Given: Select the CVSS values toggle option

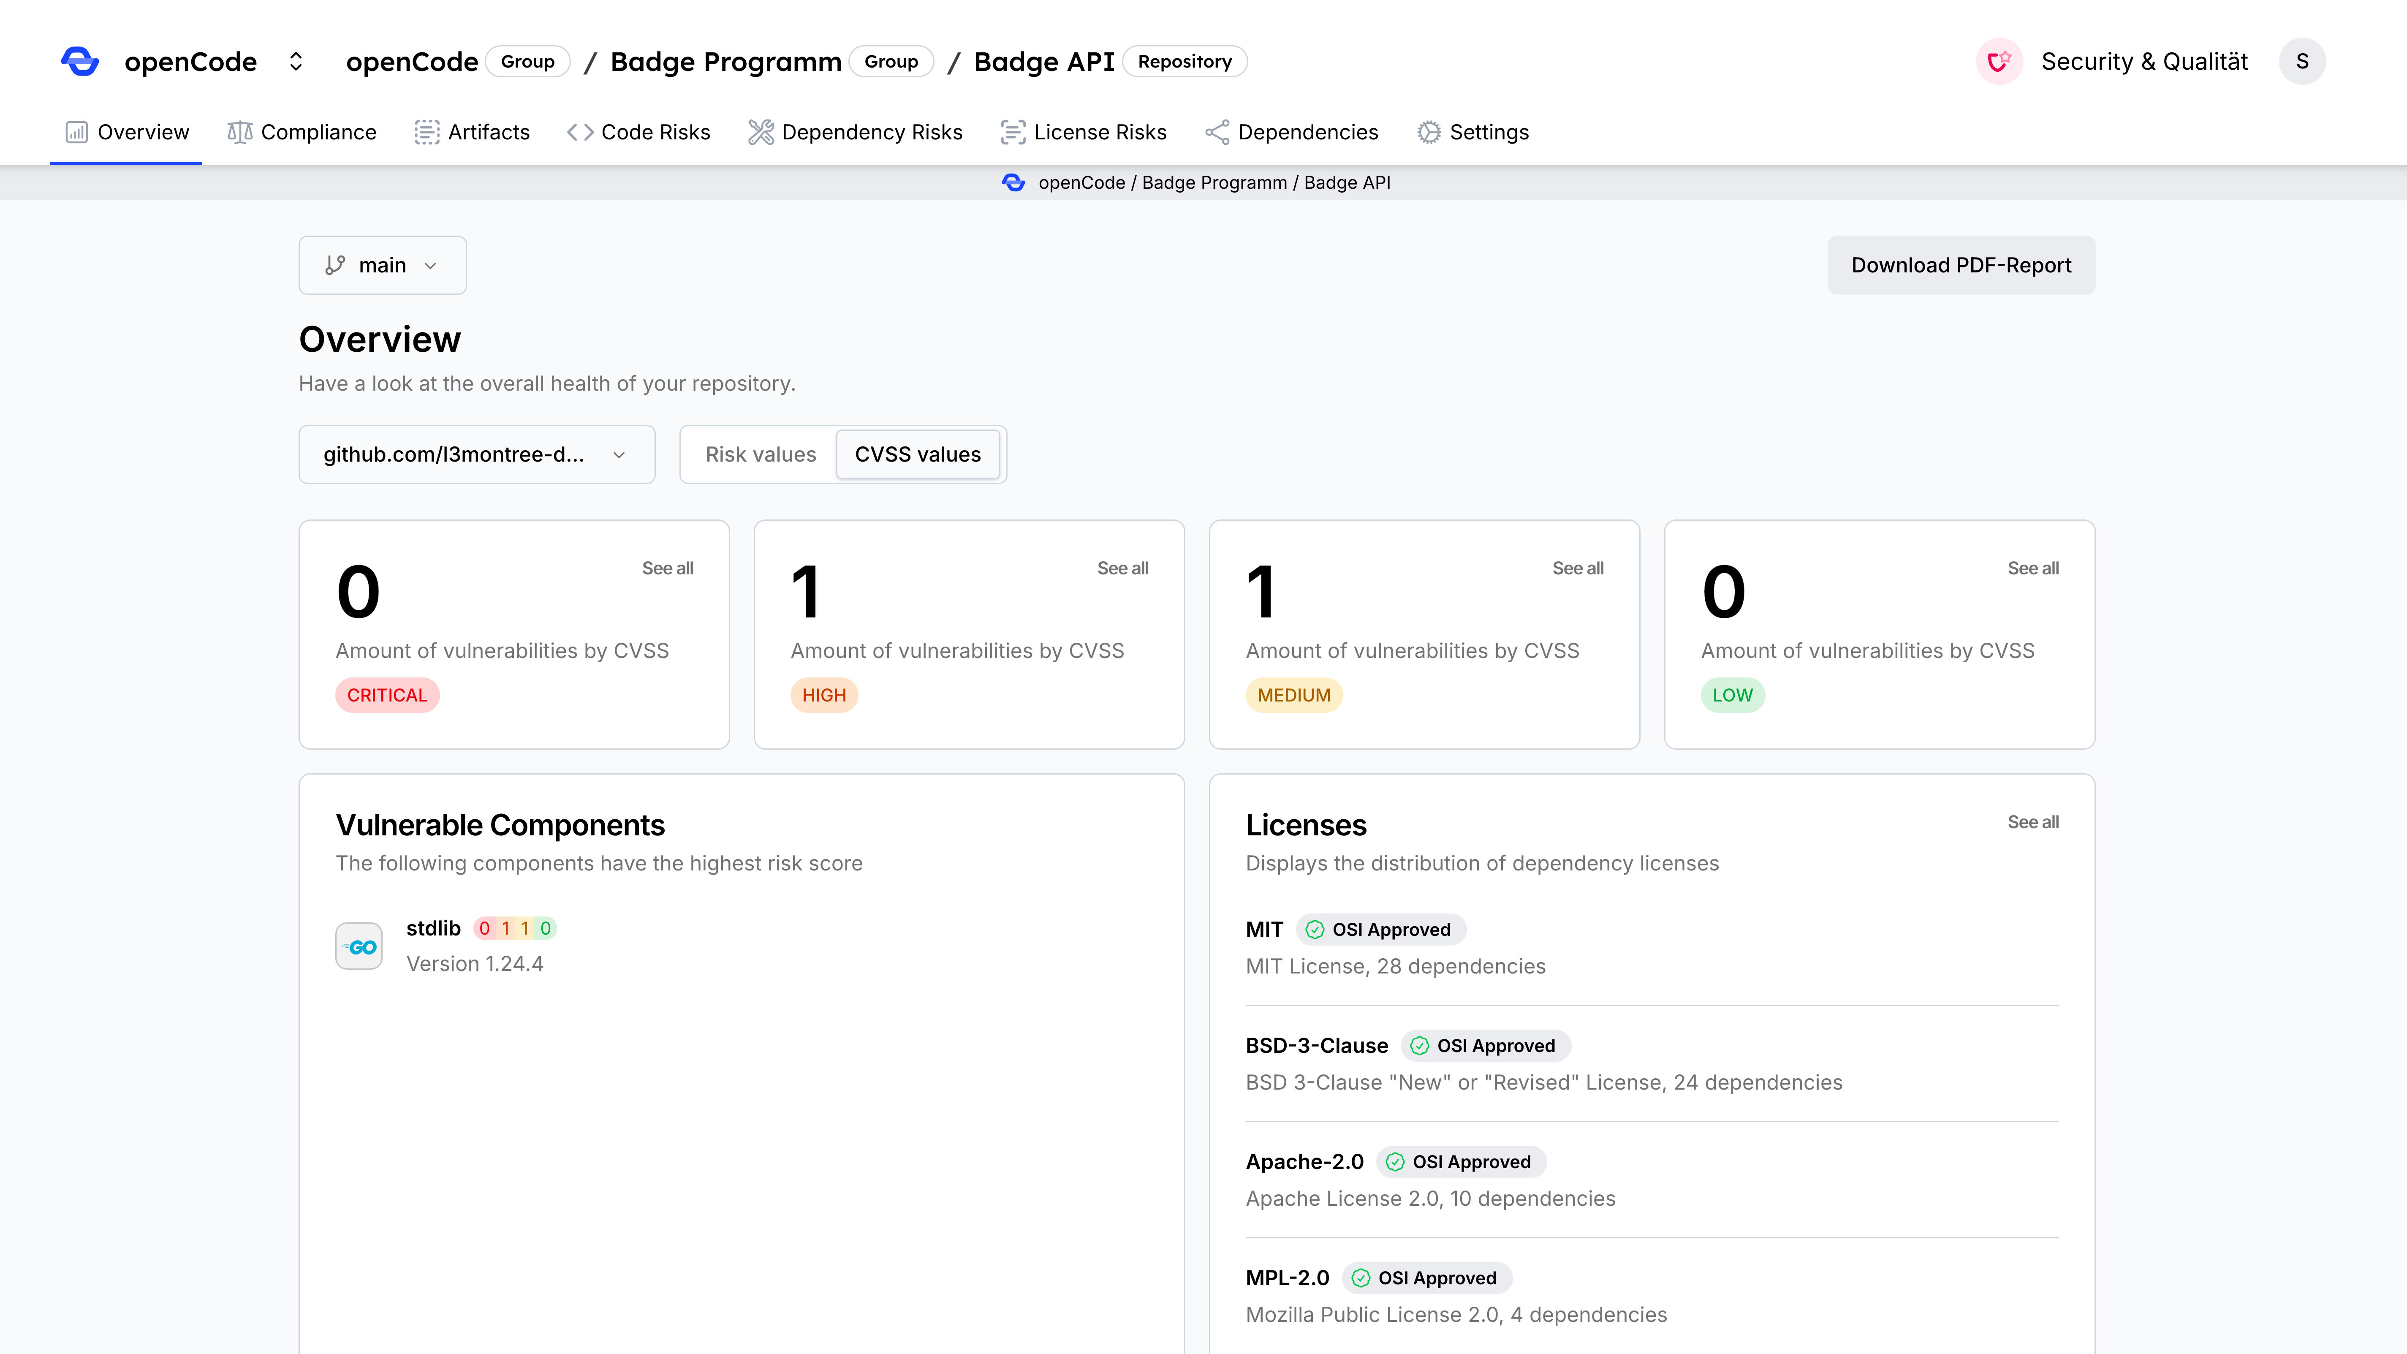Looking at the screenshot, I should point(918,455).
